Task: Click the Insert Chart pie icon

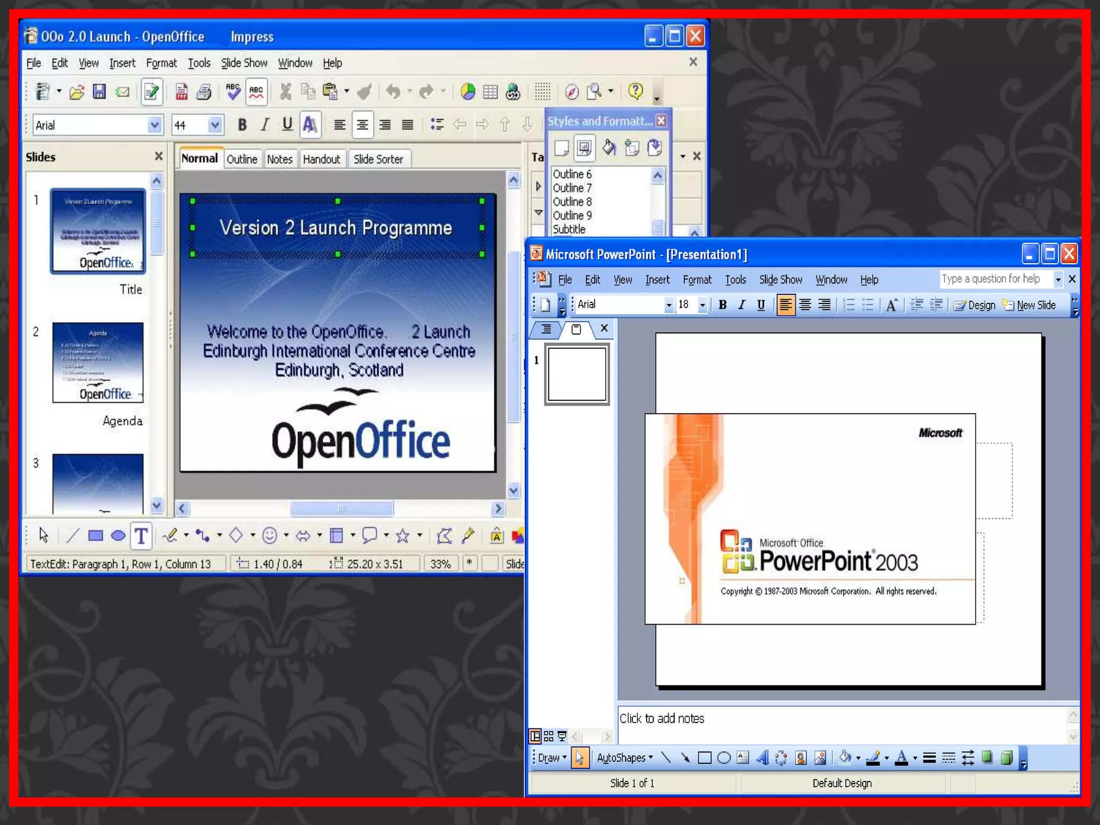Action: (x=468, y=92)
